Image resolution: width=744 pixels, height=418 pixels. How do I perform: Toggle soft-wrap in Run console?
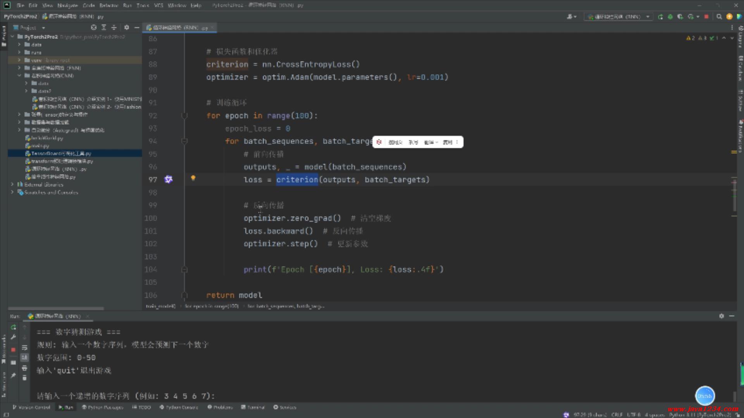pos(24,348)
